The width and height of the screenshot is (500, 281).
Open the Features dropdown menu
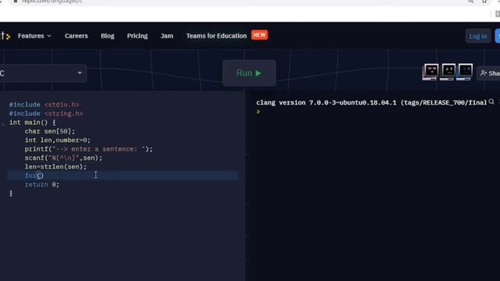(x=34, y=36)
